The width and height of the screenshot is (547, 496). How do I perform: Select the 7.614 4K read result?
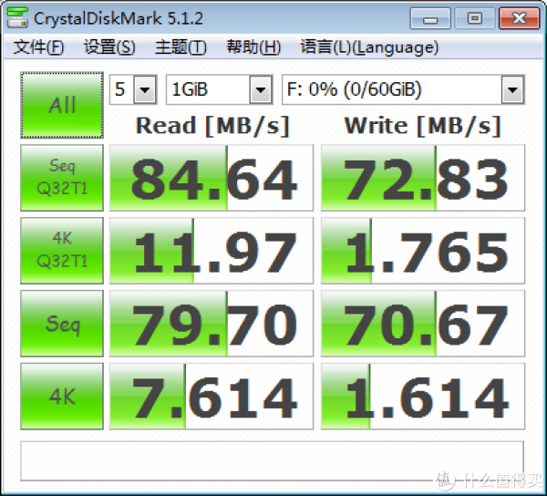tap(212, 397)
